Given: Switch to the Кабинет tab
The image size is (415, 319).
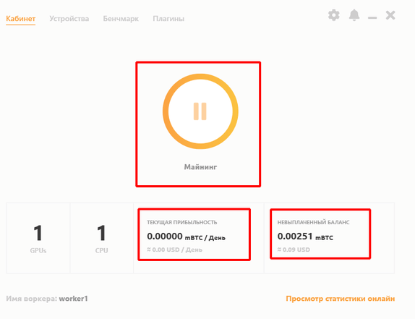Looking at the screenshot, I should coord(21,19).
